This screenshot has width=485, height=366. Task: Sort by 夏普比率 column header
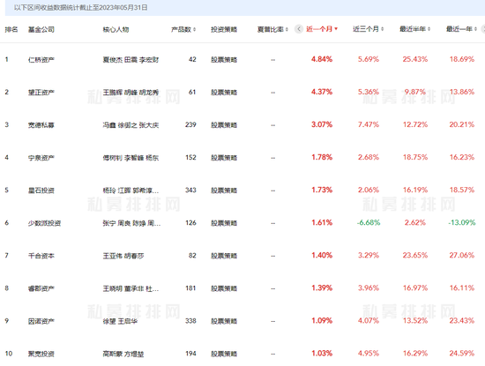tap(272, 29)
